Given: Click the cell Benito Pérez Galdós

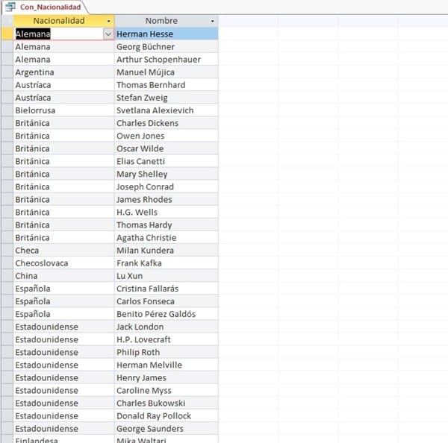Looking at the screenshot, I should (x=167, y=314).
